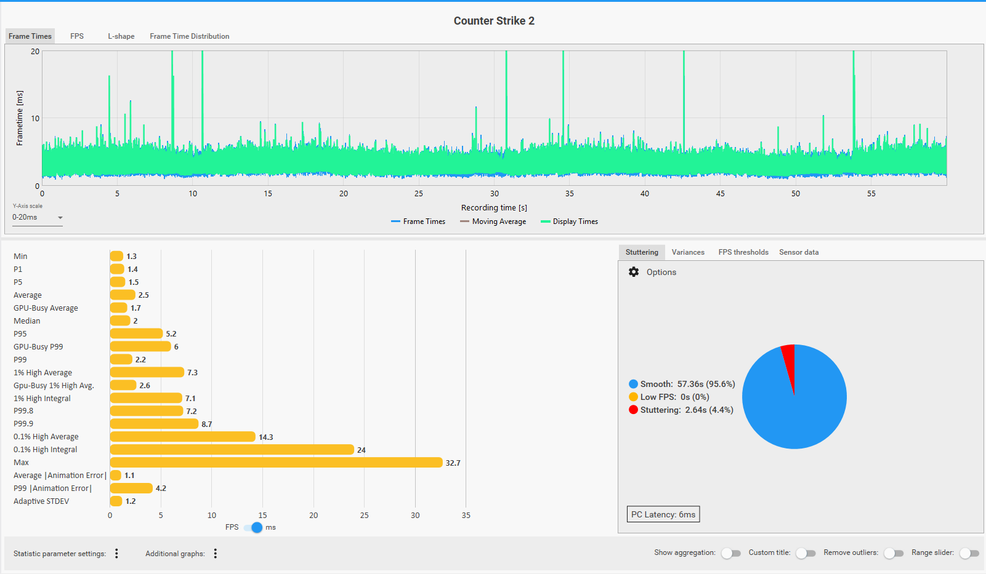Switch to the FPS graph tab
This screenshot has height=574, width=986.
click(x=77, y=36)
